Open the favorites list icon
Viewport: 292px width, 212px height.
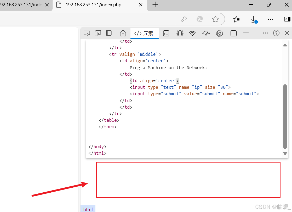click(x=236, y=19)
